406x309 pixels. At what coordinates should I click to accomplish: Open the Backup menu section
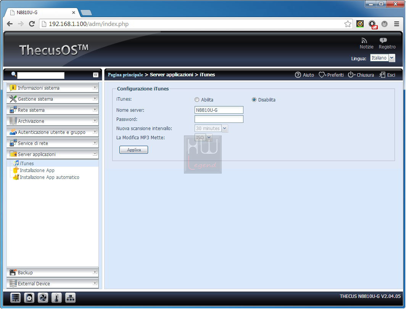[x=53, y=272]
